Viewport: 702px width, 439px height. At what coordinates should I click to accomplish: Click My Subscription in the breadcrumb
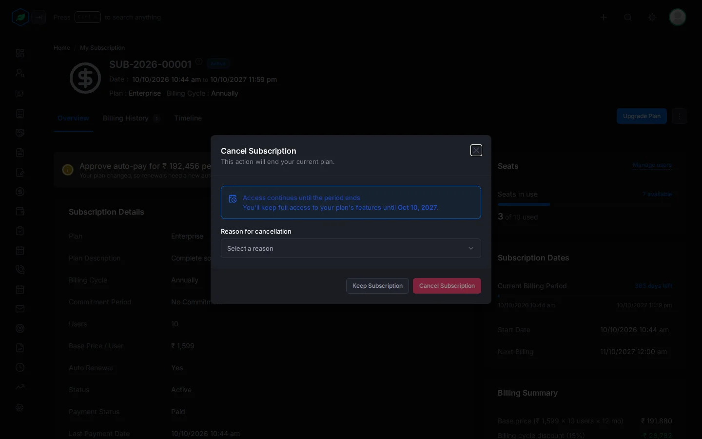102,48
